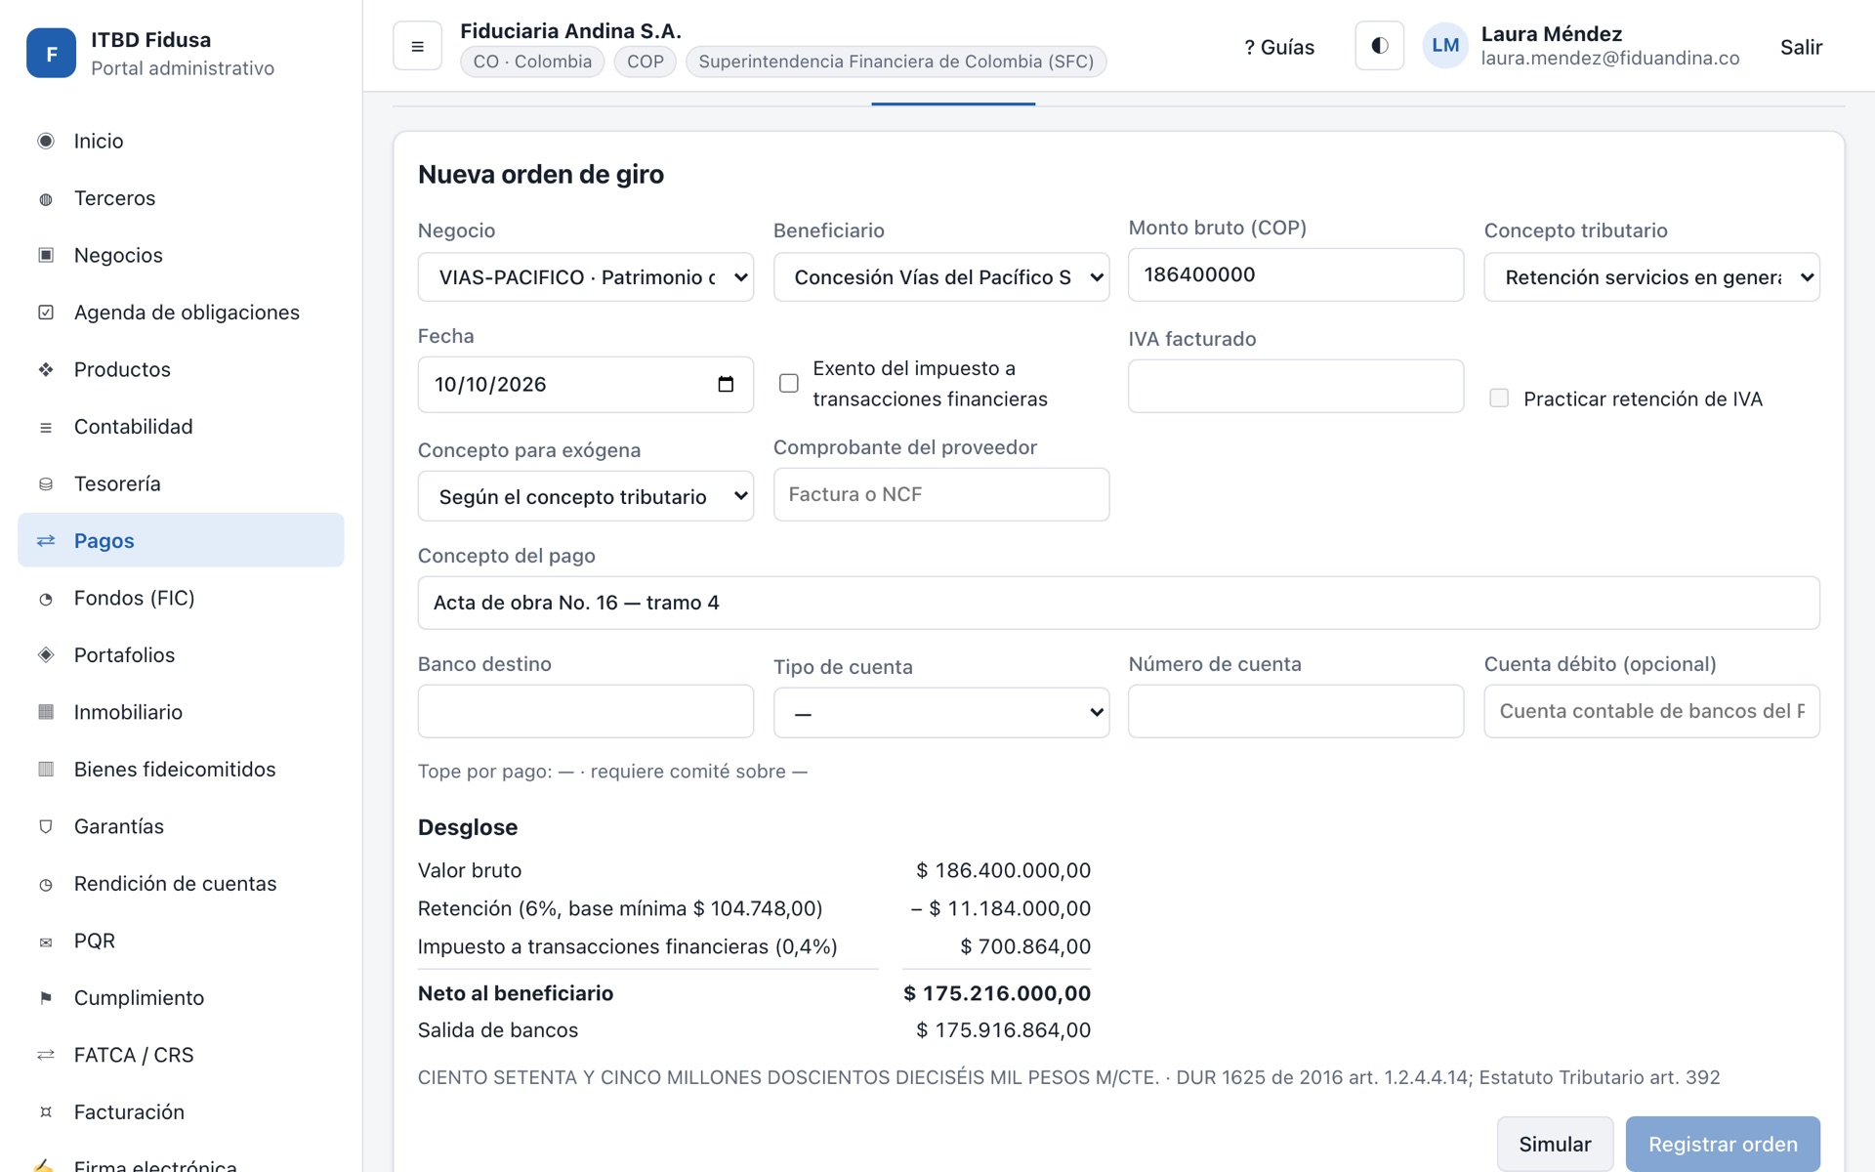
Task: Click the Registrar orden button
Action: pos(1723,1144)
